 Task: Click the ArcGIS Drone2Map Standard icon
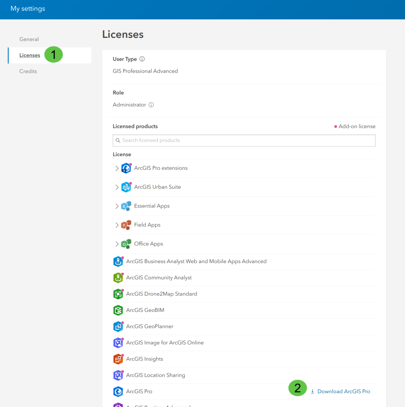coord(118,294)
